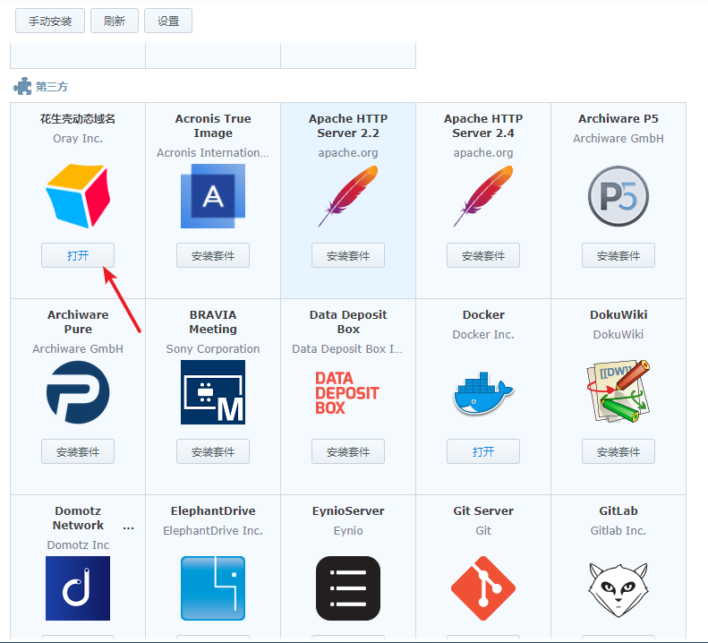The width and height of the screenshot is (708, 643).
Task: Click the GitLab fox icon
Action: click(618, 589)
